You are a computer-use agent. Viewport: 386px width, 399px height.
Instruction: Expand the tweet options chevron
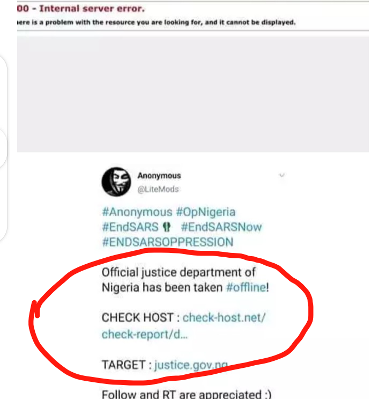pyautogui.click(x=281, y=175)
